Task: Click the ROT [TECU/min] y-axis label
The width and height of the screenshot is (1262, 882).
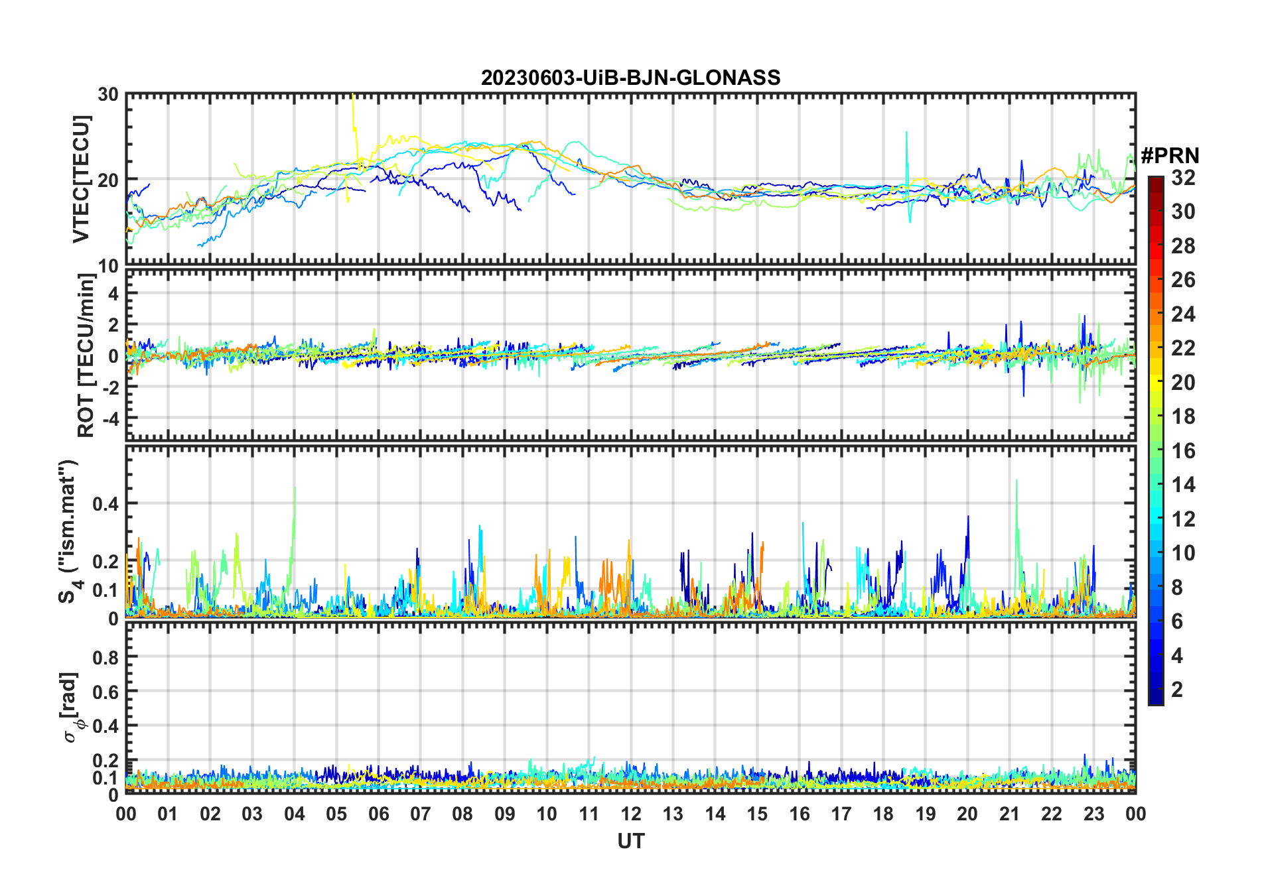Action: coord(86,355)
